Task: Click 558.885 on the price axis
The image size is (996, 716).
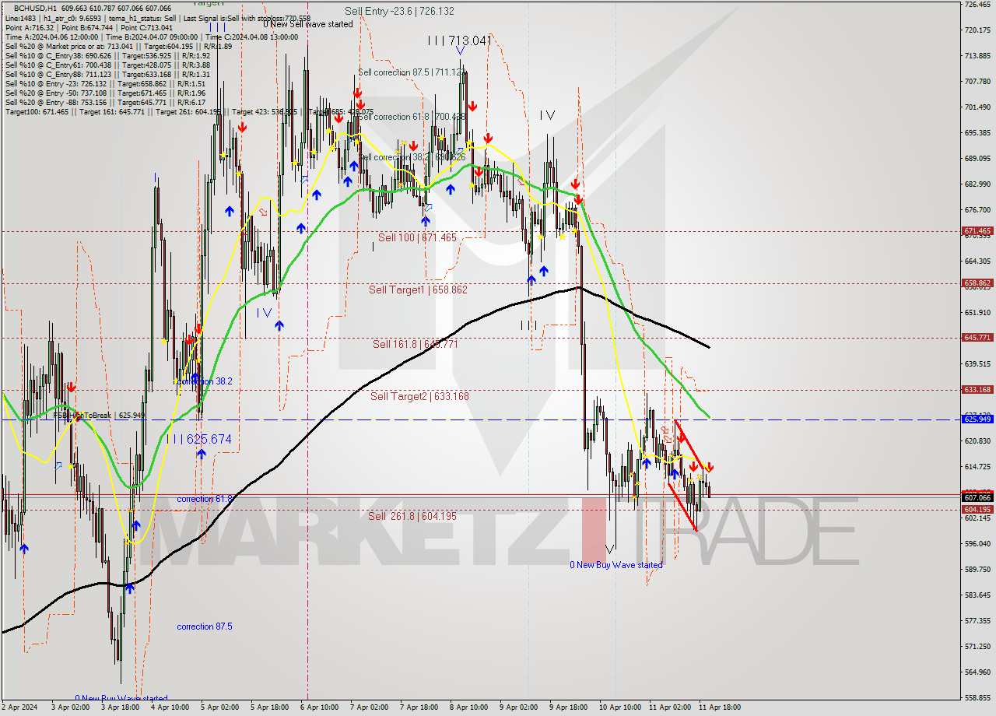Action: tap(977, 697)
